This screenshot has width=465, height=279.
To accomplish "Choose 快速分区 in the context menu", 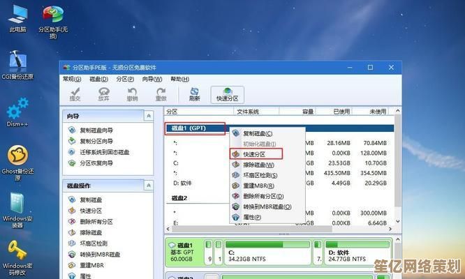I will 256,153.
